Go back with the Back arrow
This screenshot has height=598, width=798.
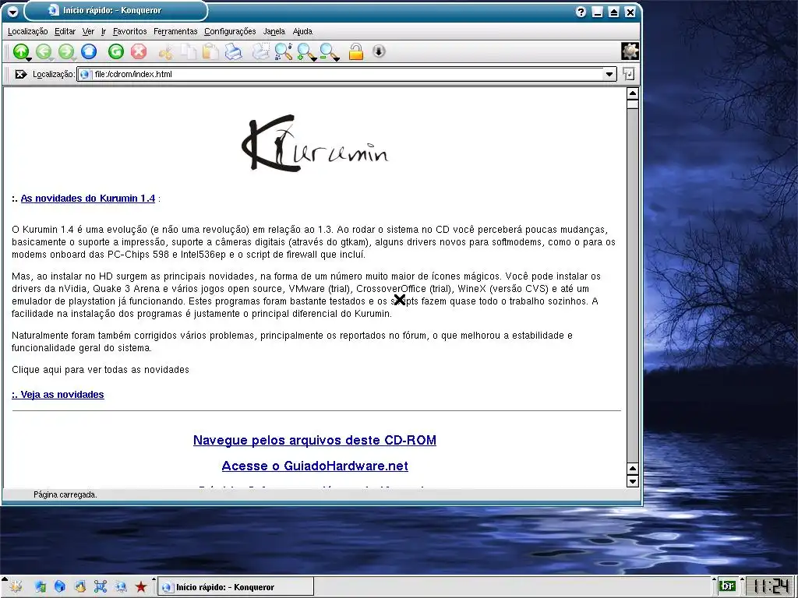[x=44, y=51]
